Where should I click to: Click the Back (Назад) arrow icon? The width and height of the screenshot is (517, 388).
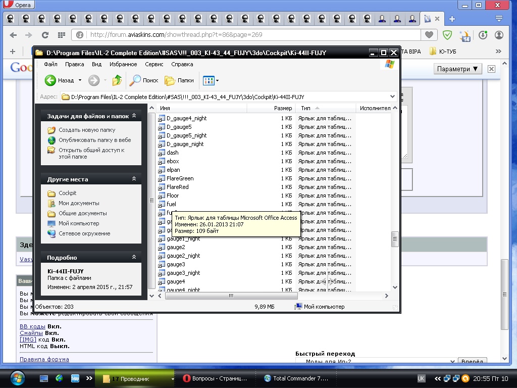(x=50, y=80)
